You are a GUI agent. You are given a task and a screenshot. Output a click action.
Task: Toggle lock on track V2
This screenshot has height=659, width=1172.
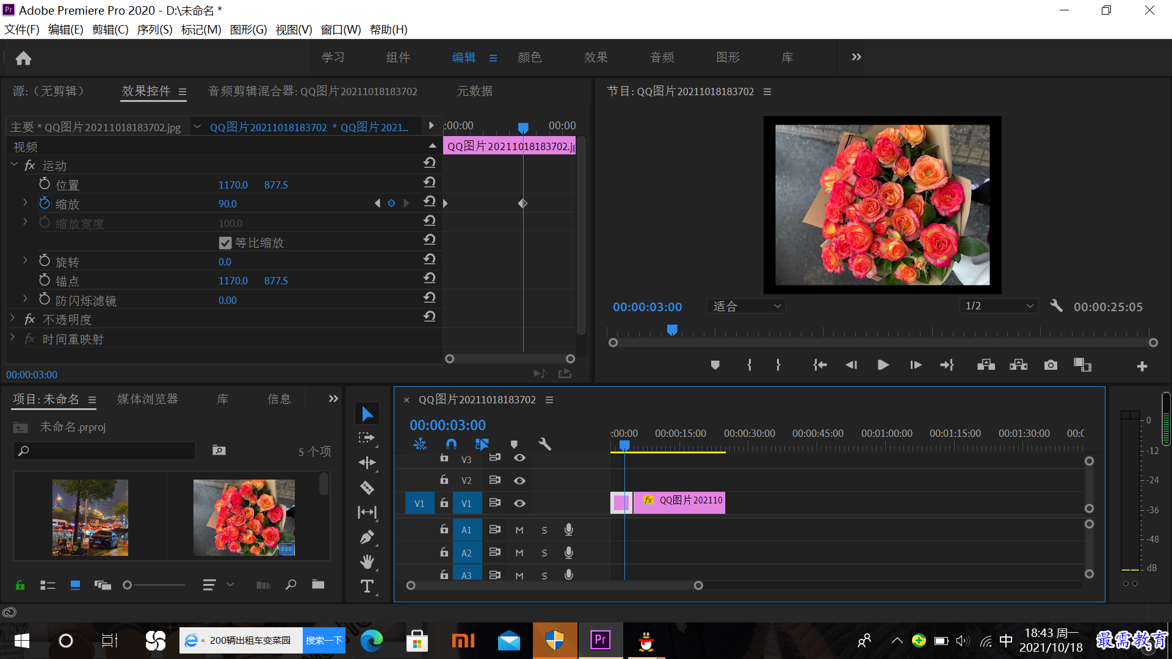point(444,480)
